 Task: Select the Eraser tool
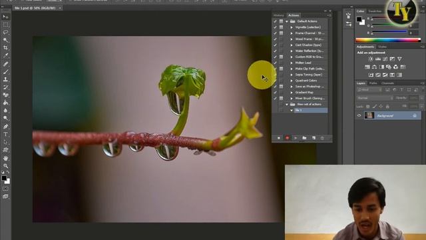(x=5, y=95)
